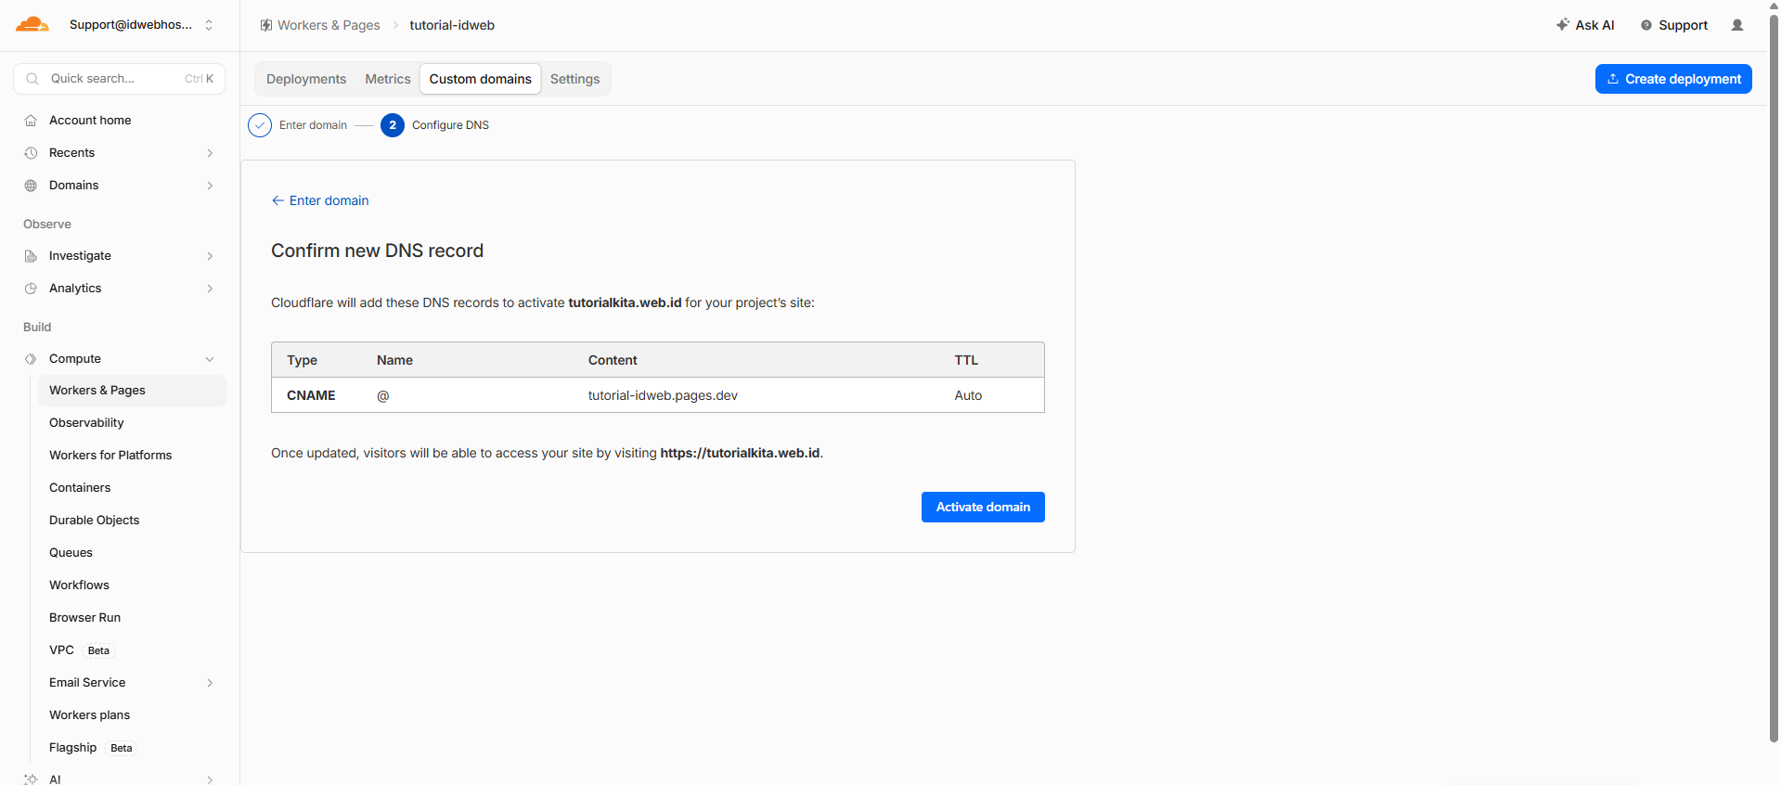Expand the AI section chevron
This screenshot has height=785, width=1781.
click(x=210, y=779)
